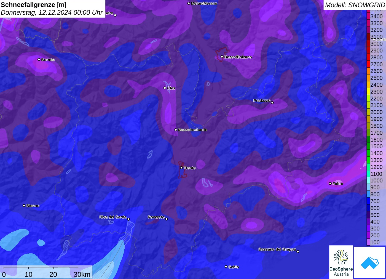Pick the 800 m legend swatch

pyautogui.click(x=368, y=194)
